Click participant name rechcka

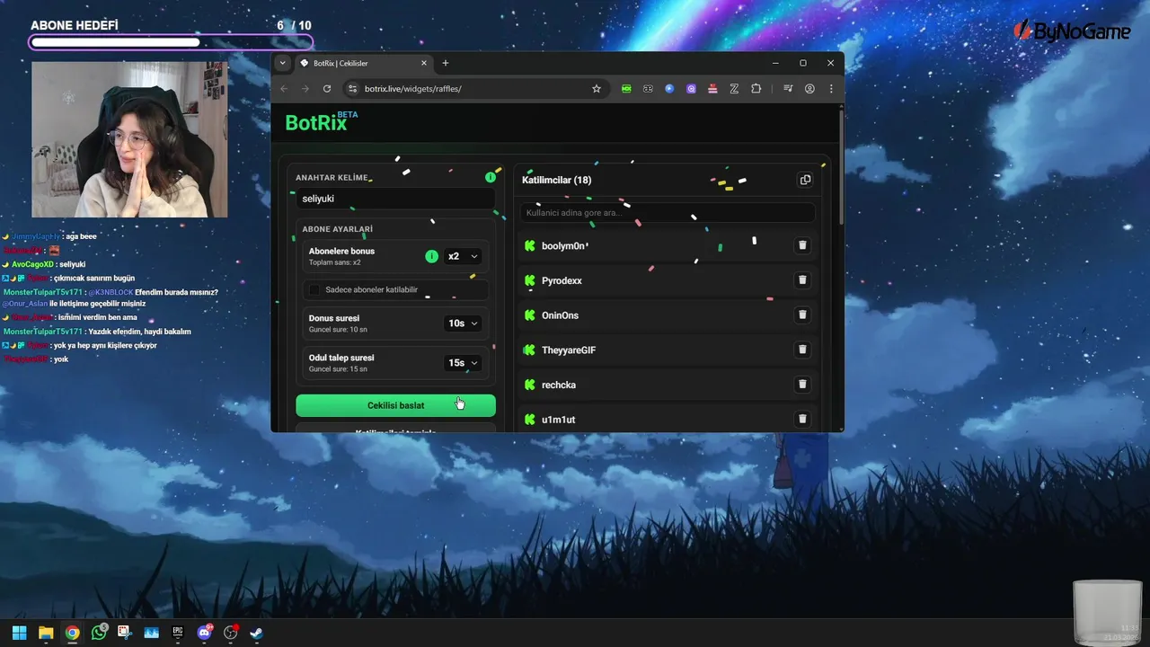click(x=559, y=385)
